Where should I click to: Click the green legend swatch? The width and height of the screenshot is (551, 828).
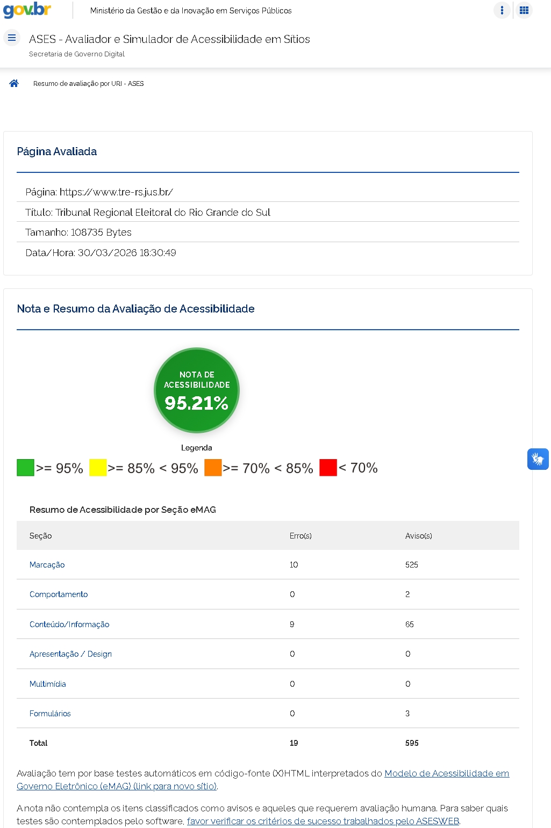[x=25, y=468]
